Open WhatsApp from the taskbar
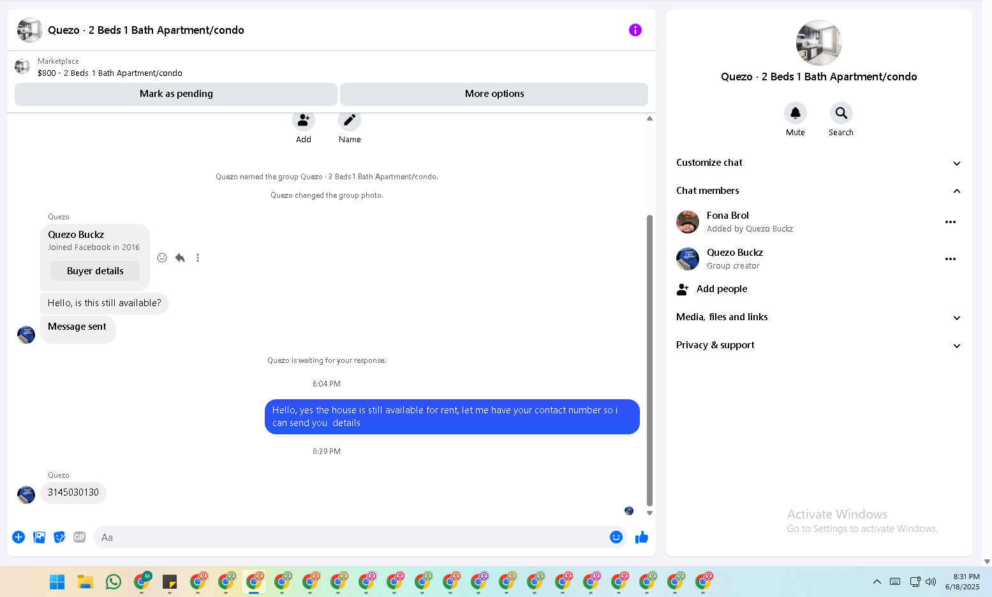The height and width of the screenshot is (597, 992). (114, 582)
